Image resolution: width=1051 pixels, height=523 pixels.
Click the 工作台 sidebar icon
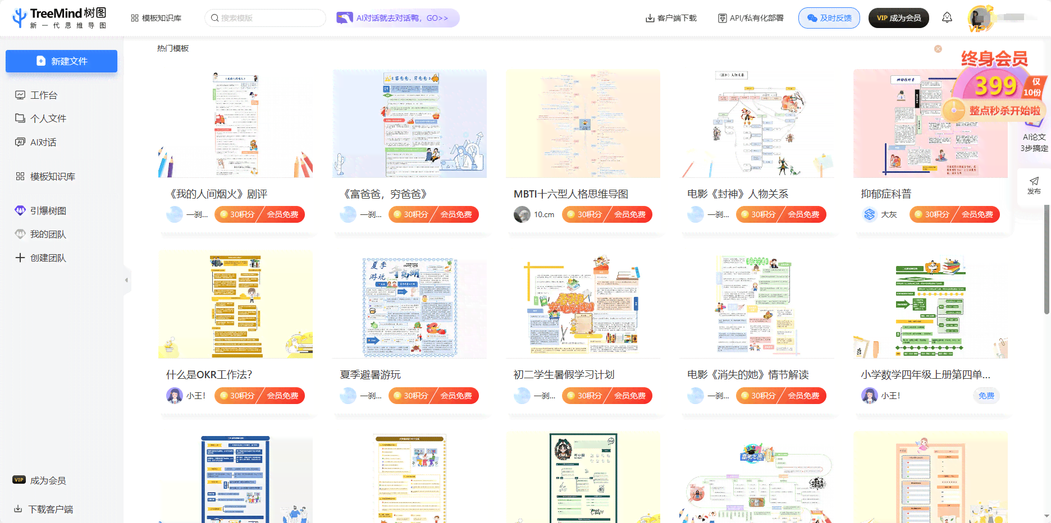click(20, 95)
